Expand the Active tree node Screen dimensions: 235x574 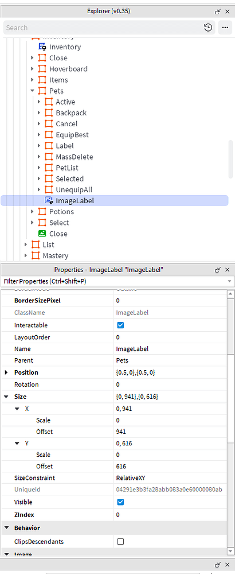tap(39, 102)
